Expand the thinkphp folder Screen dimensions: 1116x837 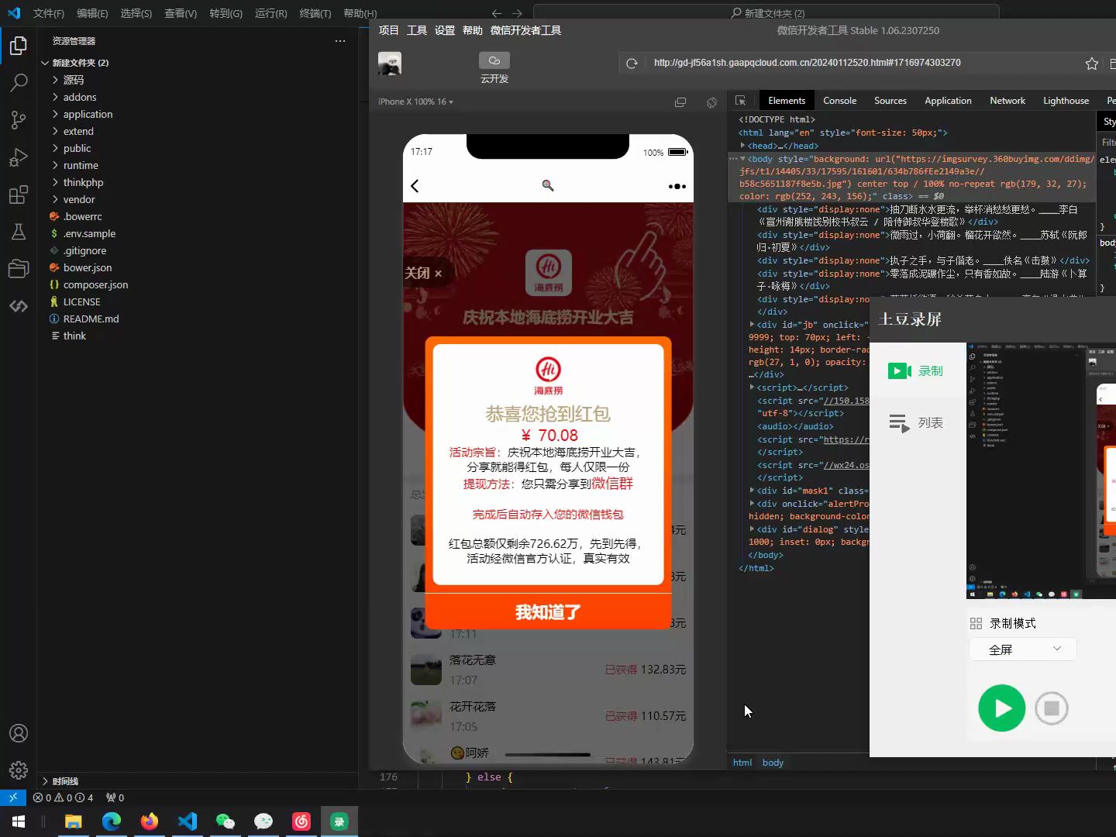point(83,182)
